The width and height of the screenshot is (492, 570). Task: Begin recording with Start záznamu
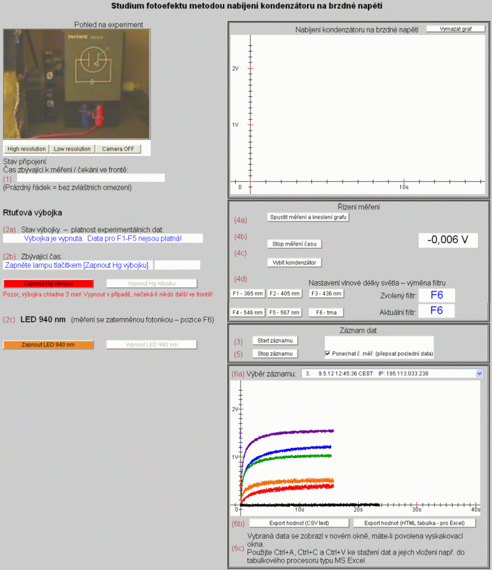click(x=275, y=341)
